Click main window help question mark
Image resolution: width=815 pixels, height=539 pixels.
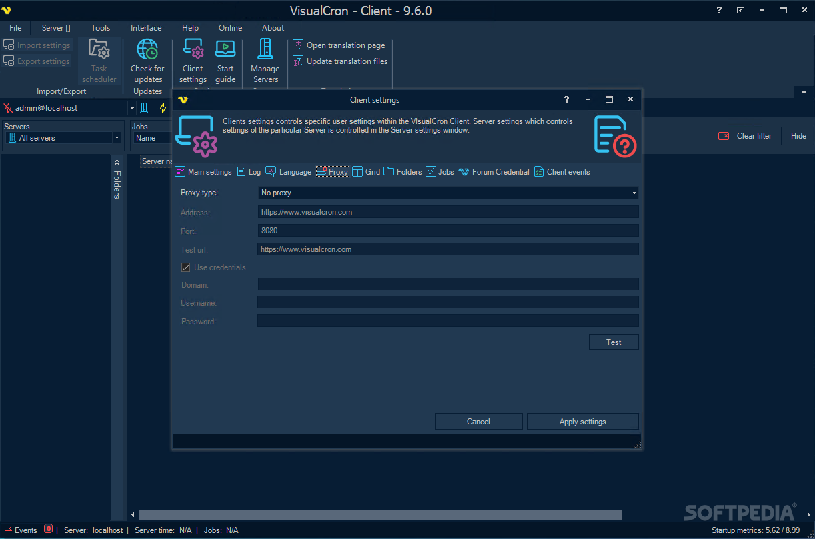719,10
